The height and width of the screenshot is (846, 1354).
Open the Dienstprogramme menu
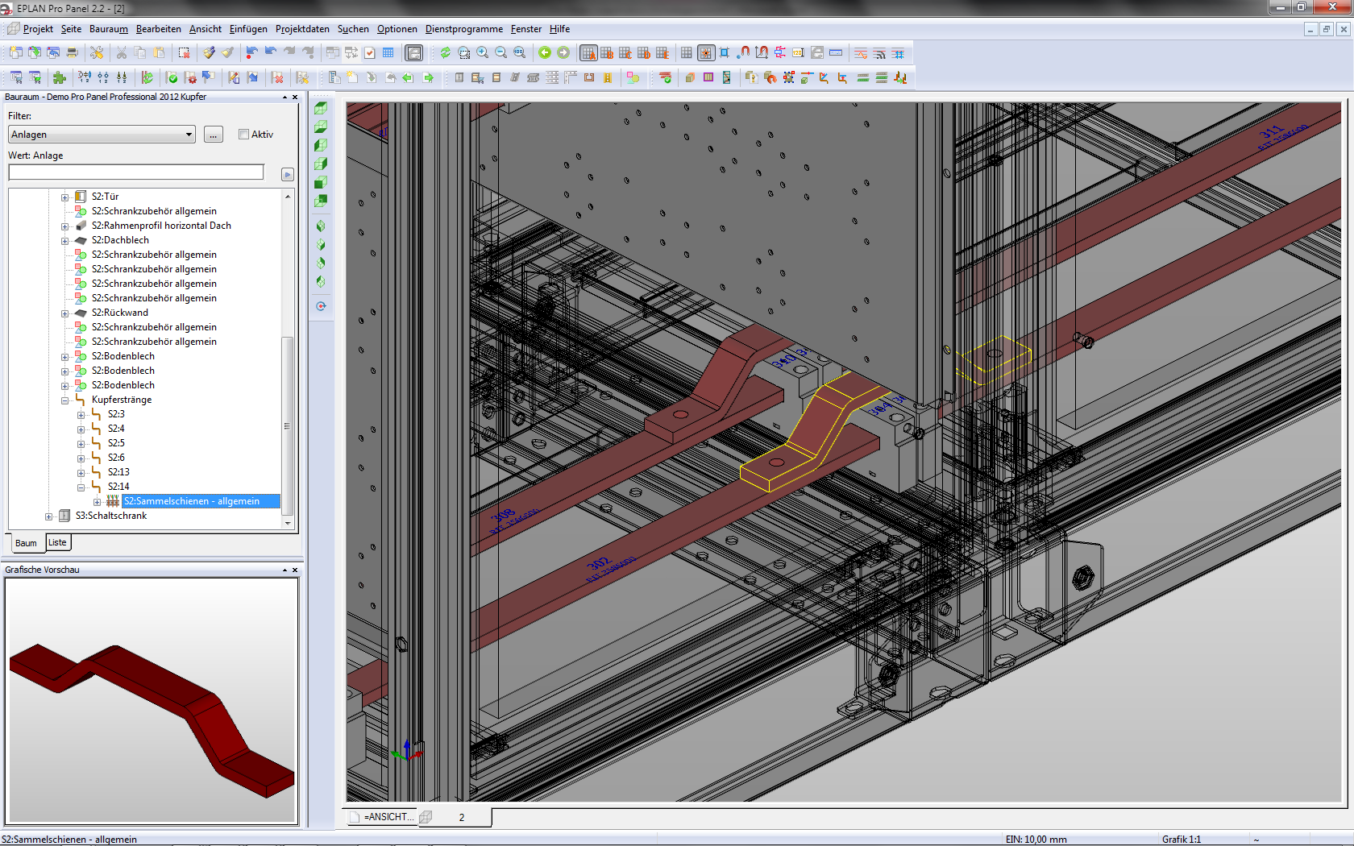point(463,29)
